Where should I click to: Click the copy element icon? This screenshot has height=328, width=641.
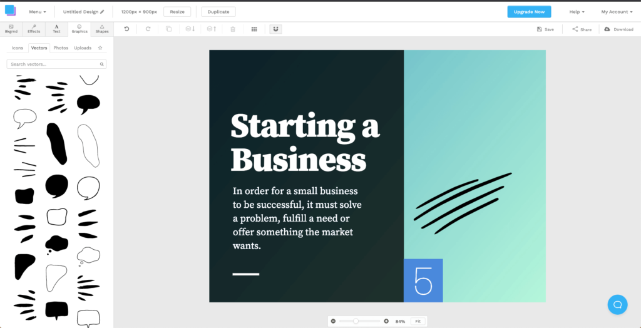(168, 29)
